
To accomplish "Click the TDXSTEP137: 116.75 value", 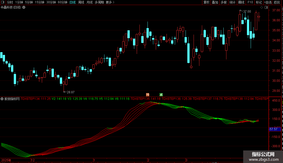I will (x=208, y=99).
